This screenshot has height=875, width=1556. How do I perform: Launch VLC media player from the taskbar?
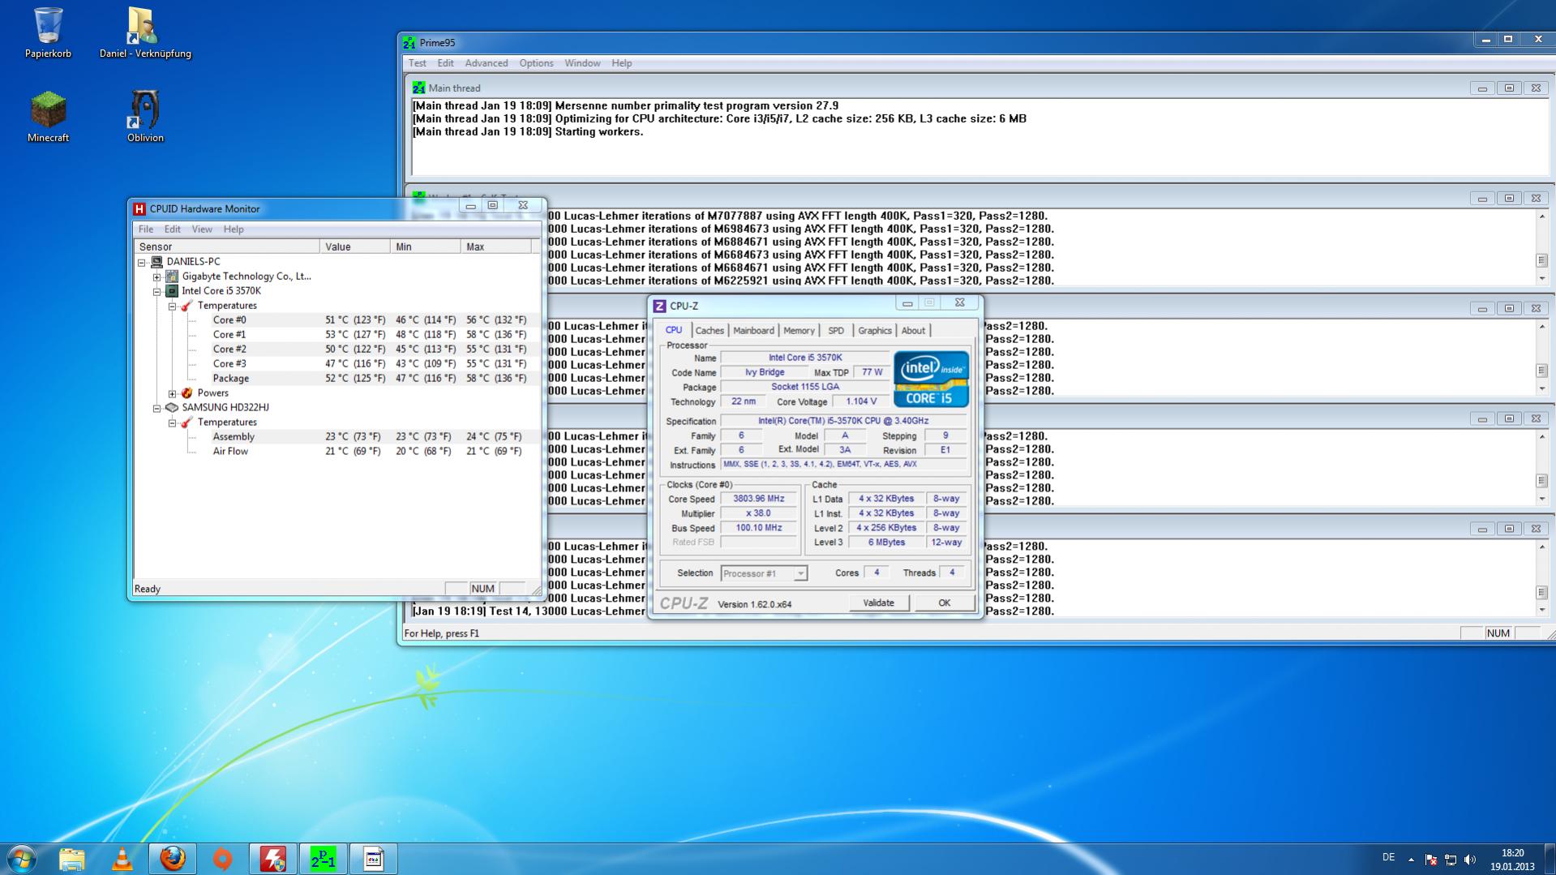122,859
